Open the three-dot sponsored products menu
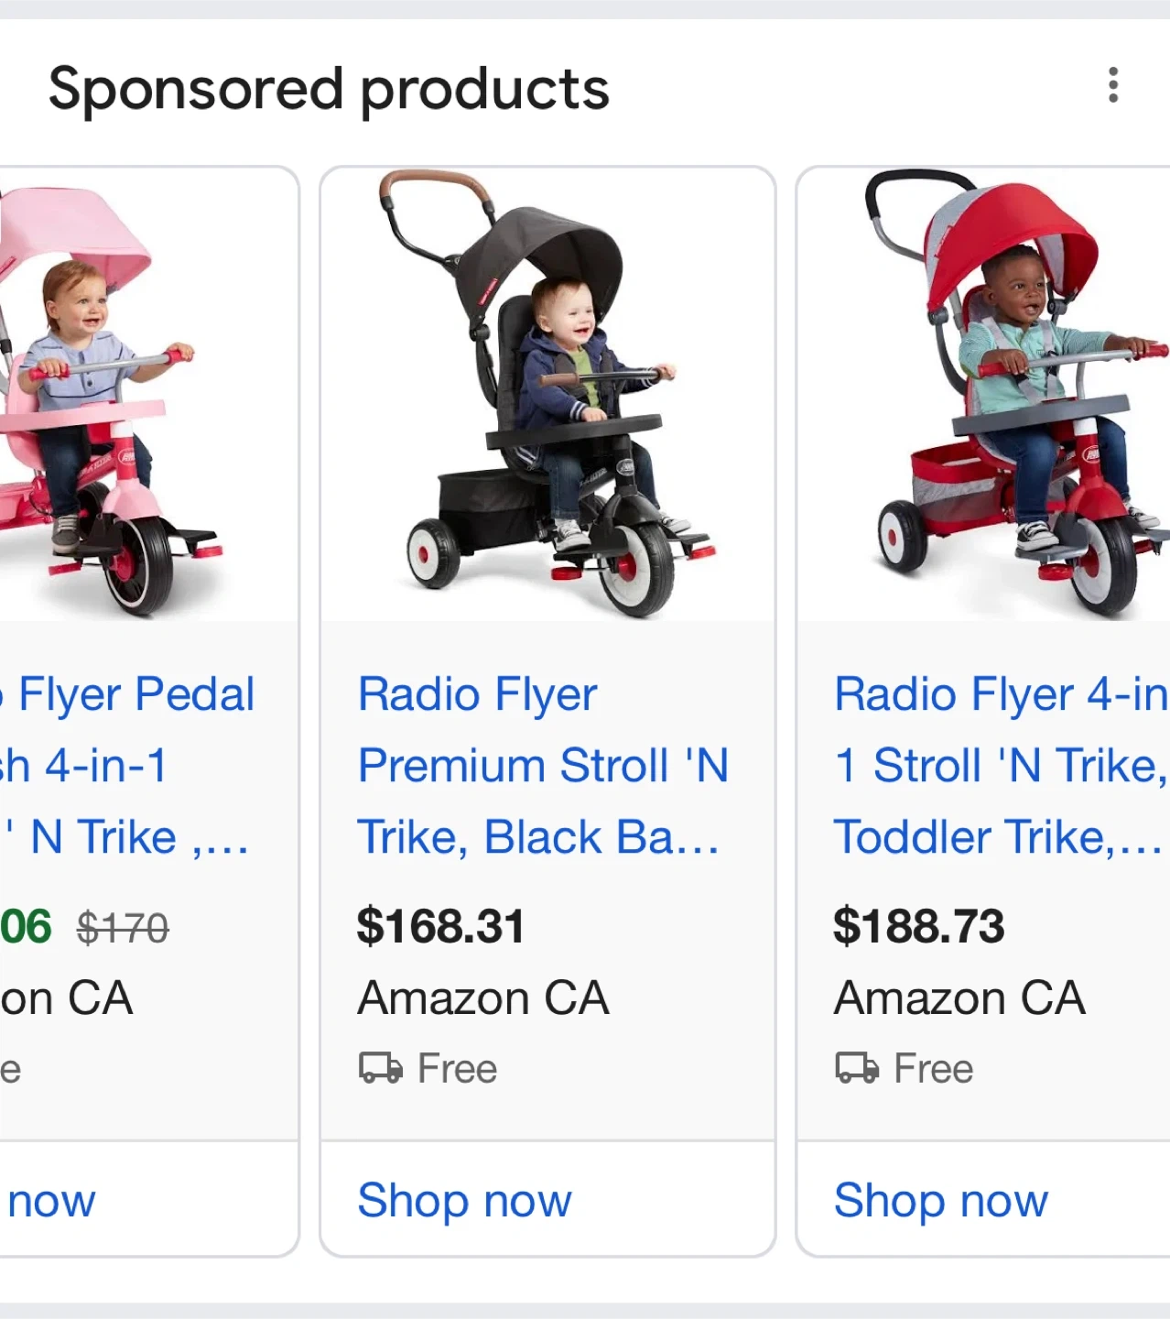The width and height of the screenshot is (1170, 1319). [x=1112, y=85]
